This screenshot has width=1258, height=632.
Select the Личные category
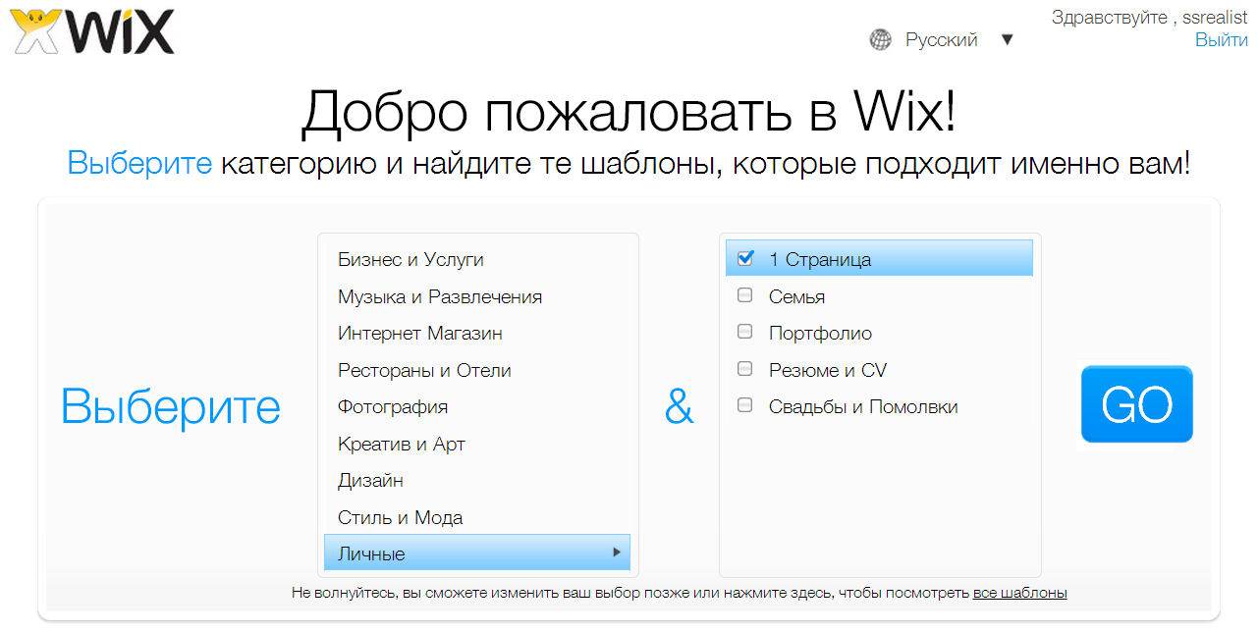coord(477,553)
